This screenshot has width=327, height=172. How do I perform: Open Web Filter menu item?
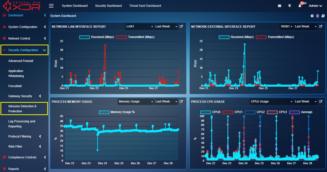click(15, 147)
